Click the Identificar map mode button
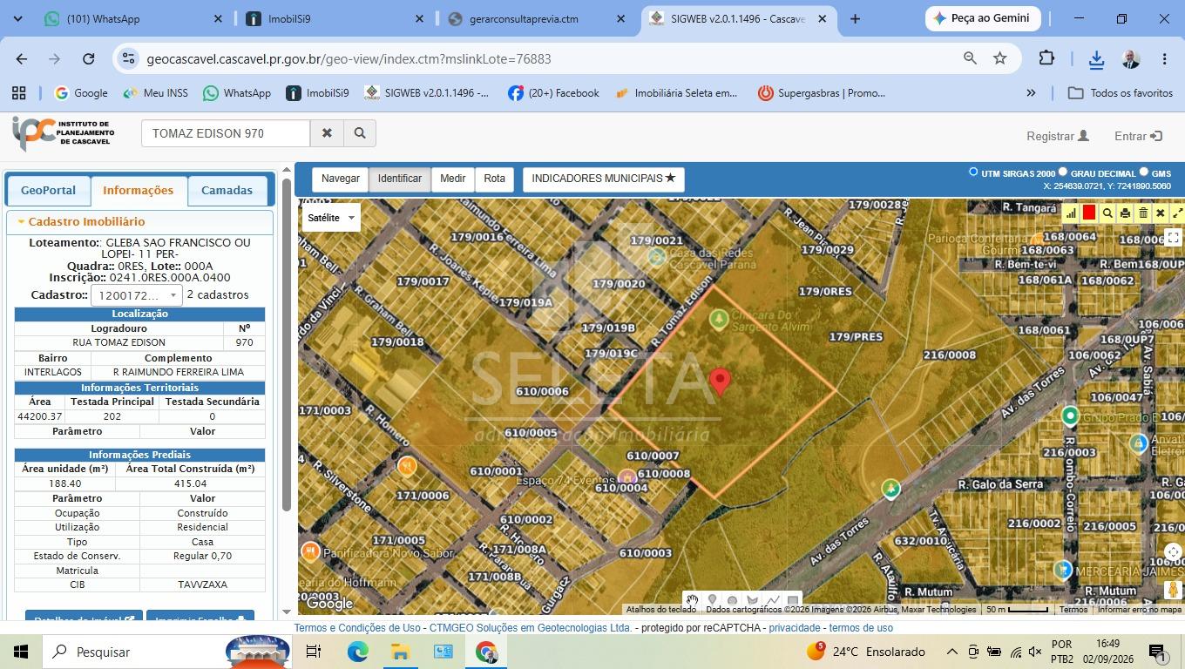 (x=400, y=179)
